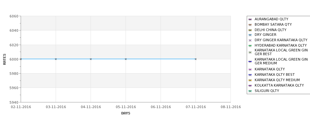Click the DRY GINGER legend marker icon

[x=250, y=35]
